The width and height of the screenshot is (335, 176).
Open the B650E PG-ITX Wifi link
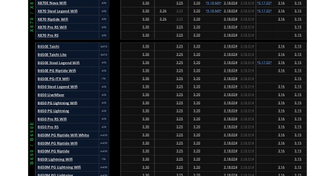(x=53, y=79)
